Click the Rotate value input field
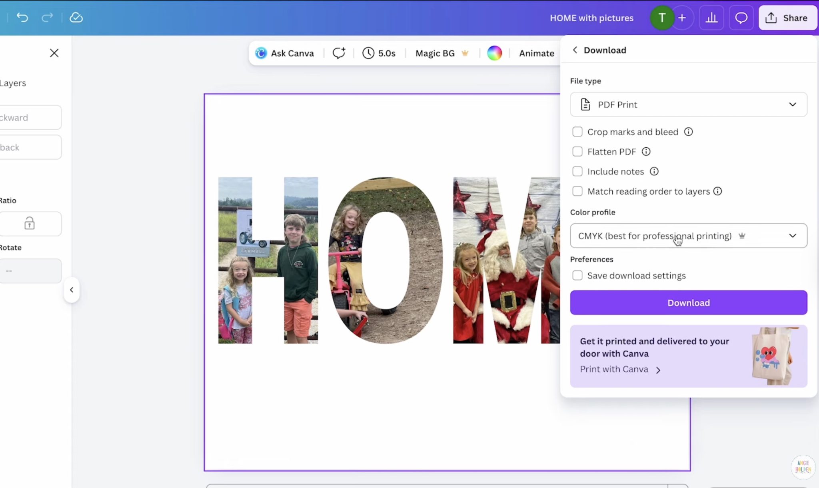Viewport: 819px width, 488px height. (31, 271)
